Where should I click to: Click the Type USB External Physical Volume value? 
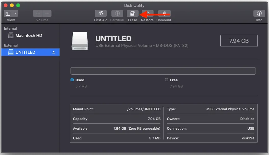pyautogui.click(x=230, y=109)
